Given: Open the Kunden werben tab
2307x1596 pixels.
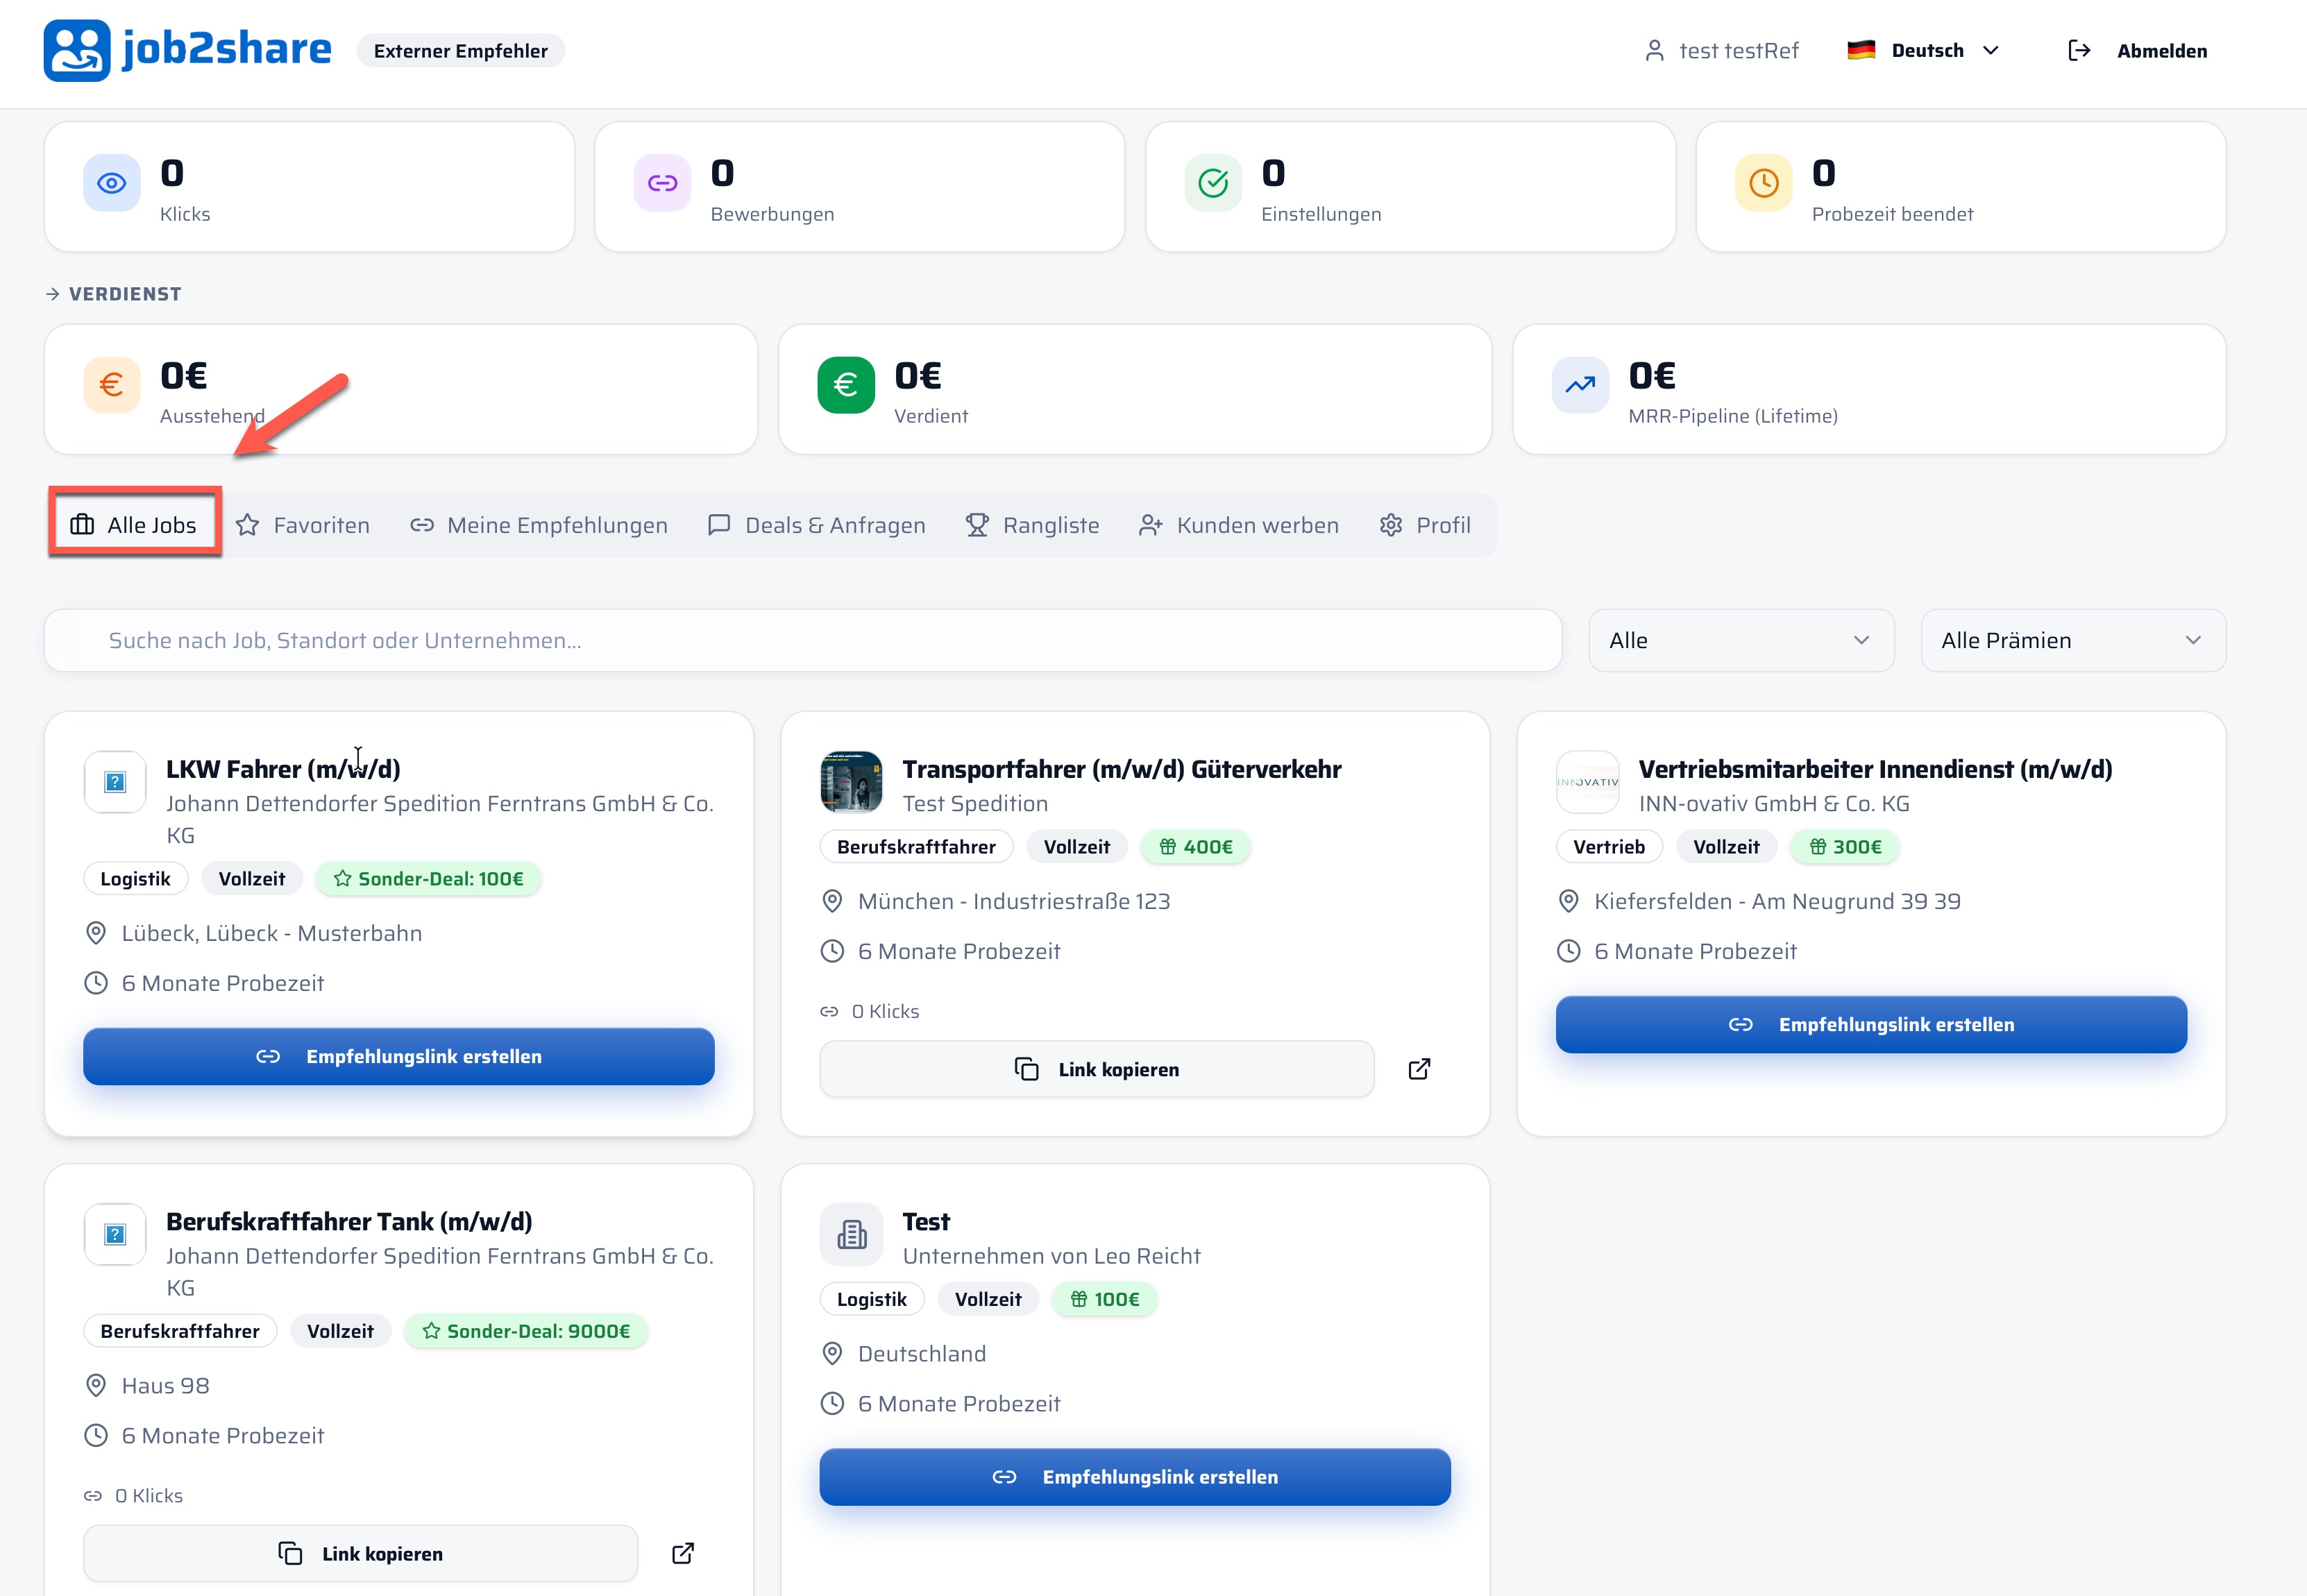Looking at the screenshot, I should coord(1239,525).
